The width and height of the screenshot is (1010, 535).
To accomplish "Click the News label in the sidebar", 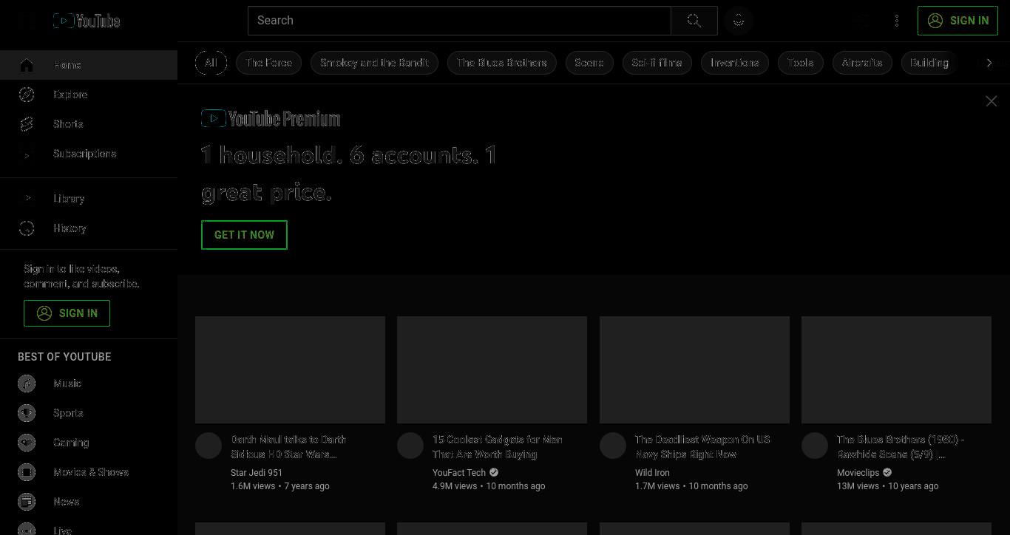I will pos(67,502).
